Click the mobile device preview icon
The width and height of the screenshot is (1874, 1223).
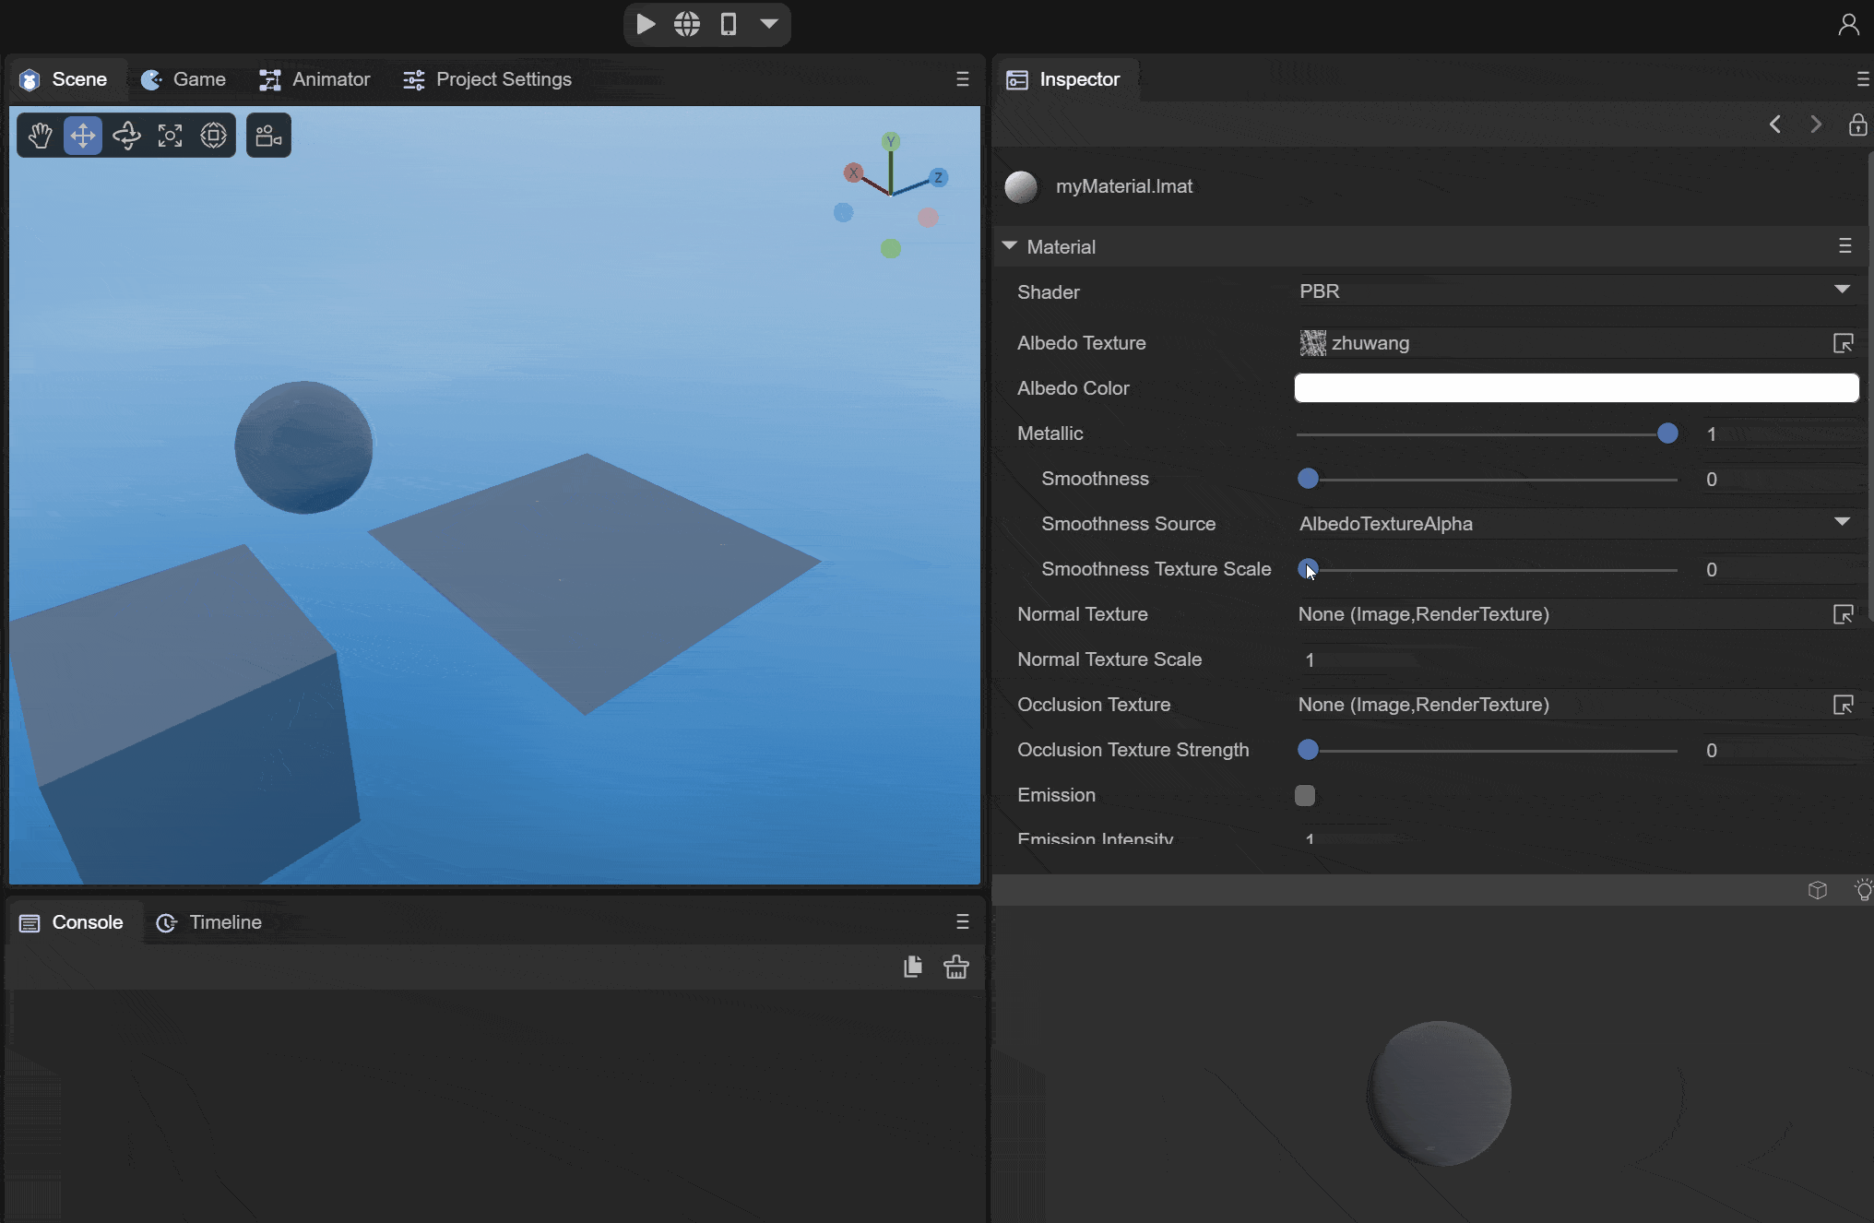[x=729, y=24]
